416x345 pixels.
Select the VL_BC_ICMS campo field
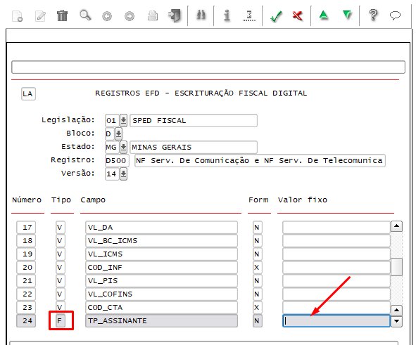click(x=161, y=241)
